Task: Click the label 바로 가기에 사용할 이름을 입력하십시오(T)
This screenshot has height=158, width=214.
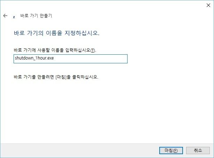Action: click(x=55, y=50)
